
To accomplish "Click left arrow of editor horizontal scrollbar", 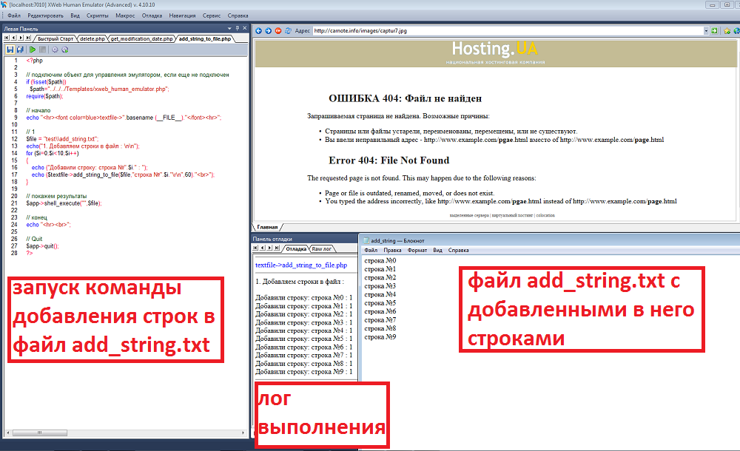I will pyautogui.click(x=8, y=433).
